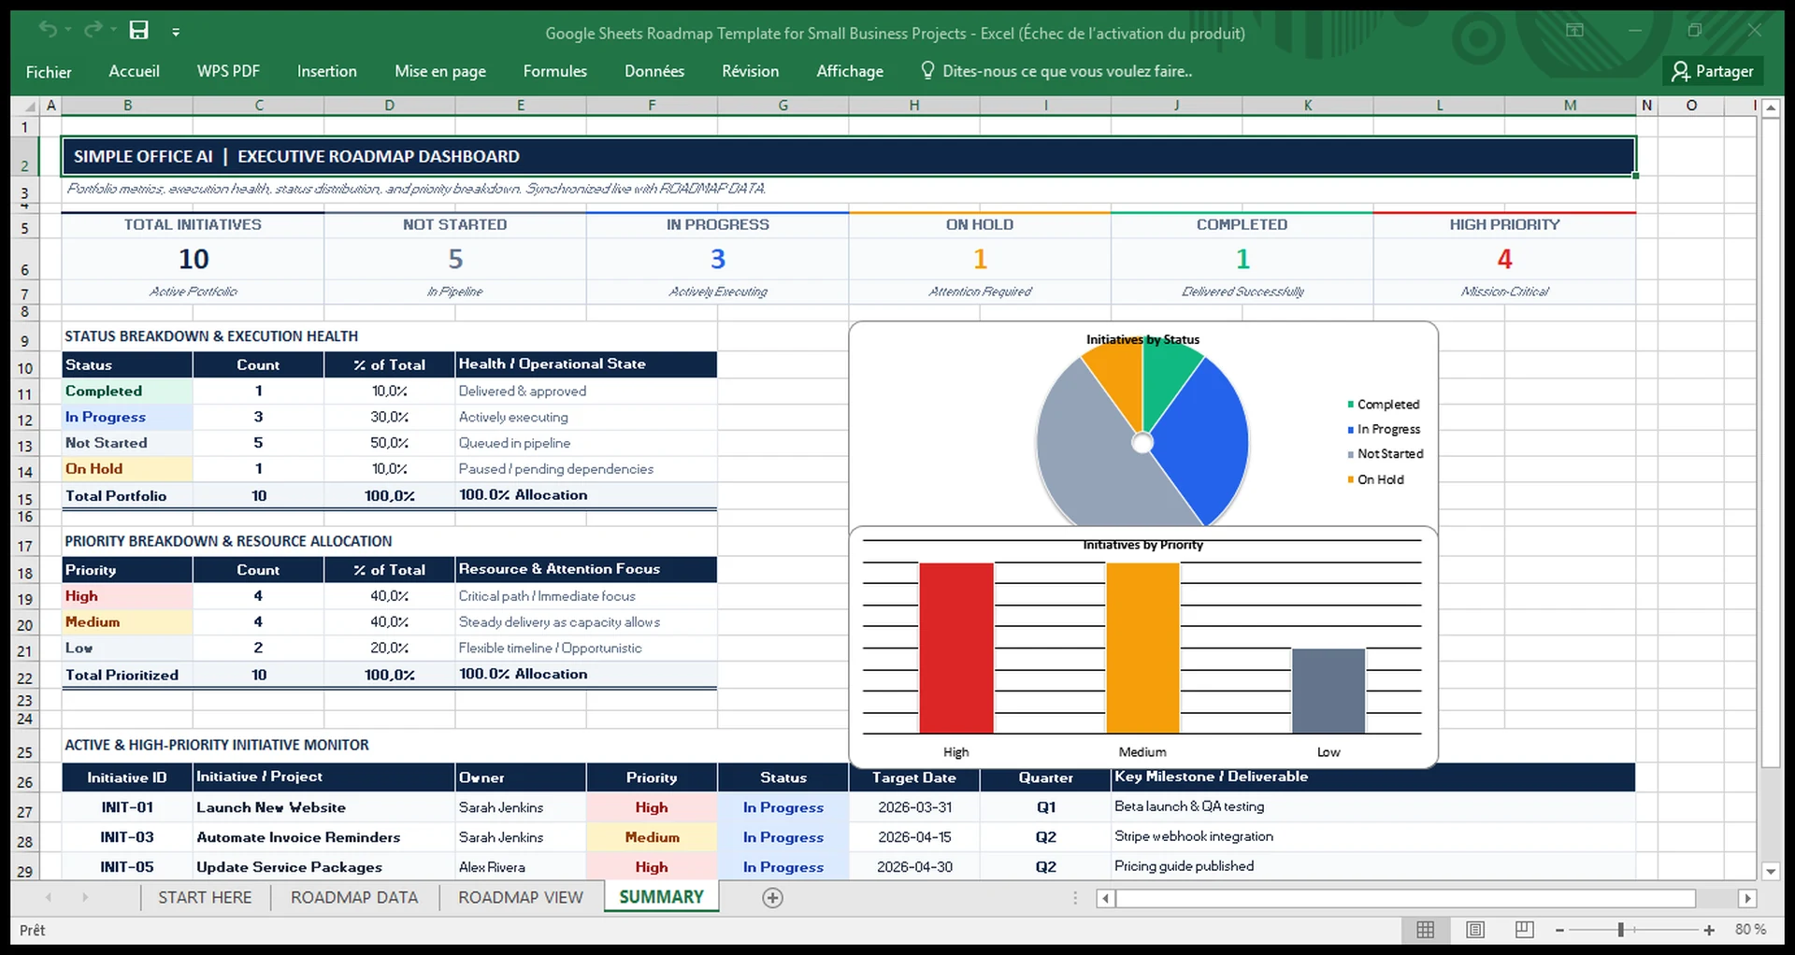The image size is (1795, 955).
Task: Click the zoom slider handle
Action: click(x=1621, y=930)
